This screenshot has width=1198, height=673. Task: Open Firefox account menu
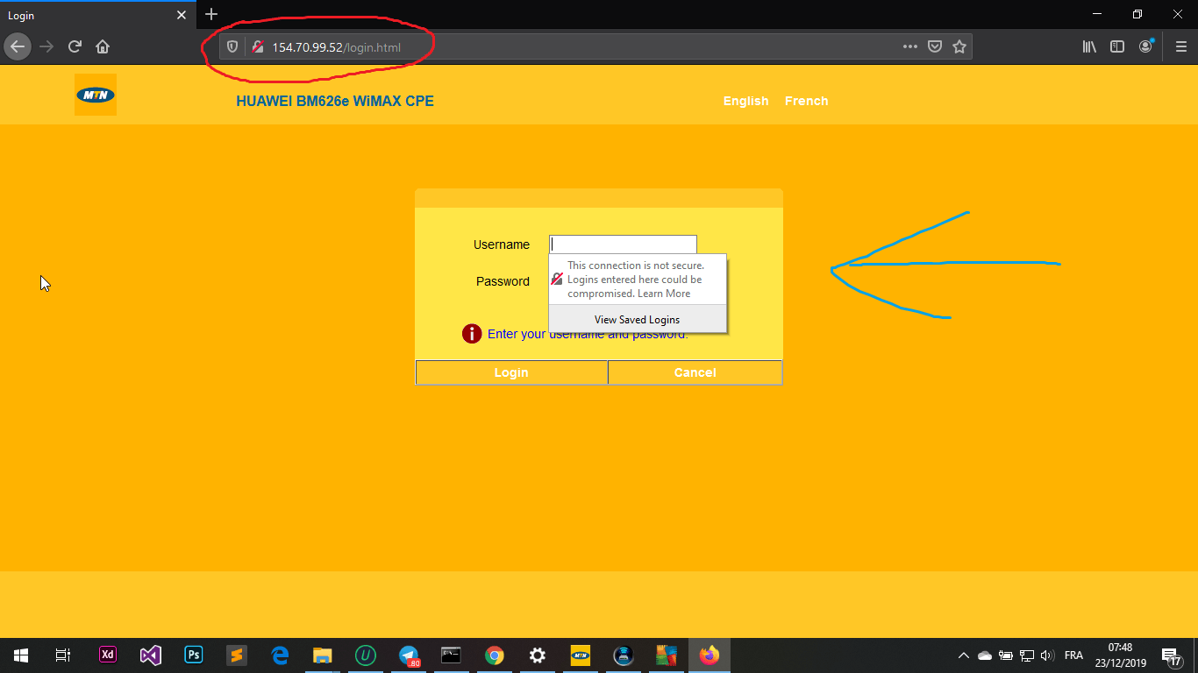pos(1146,46)
